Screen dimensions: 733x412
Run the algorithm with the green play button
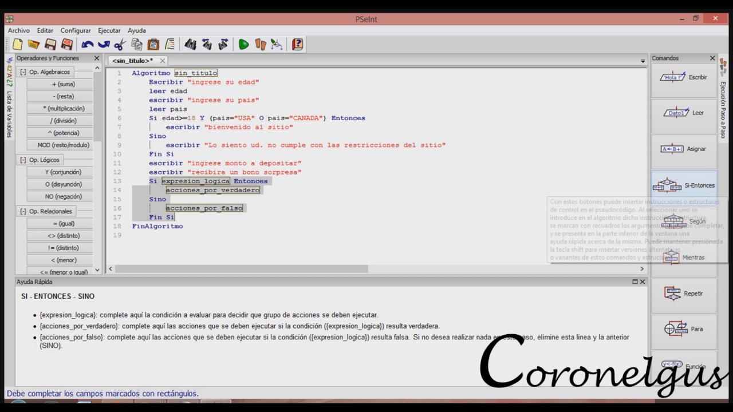tap(244, 44)
